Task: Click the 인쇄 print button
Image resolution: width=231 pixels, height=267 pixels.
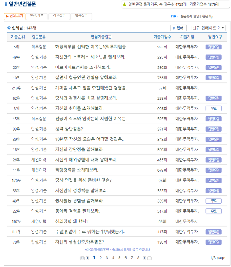Action: pos(178,28)
